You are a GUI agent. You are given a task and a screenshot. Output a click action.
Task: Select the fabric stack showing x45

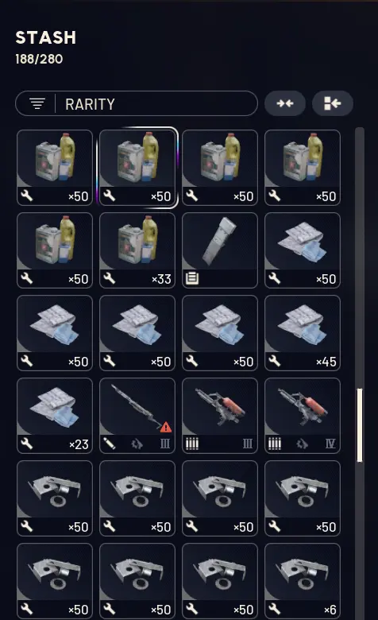303,332
